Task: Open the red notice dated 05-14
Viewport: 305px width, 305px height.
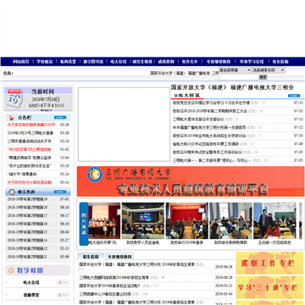Action: tap(29, 182)
